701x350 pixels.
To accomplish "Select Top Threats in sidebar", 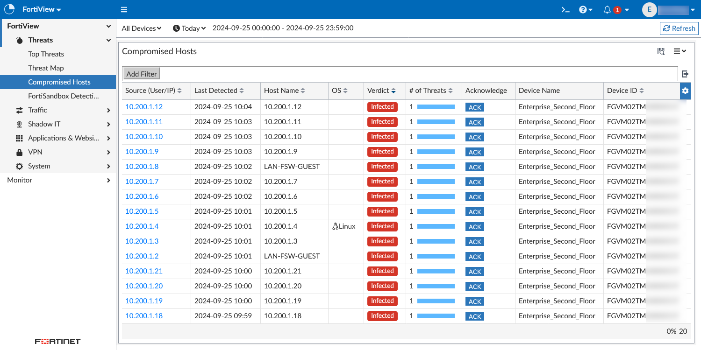I will tap(46, 54).
